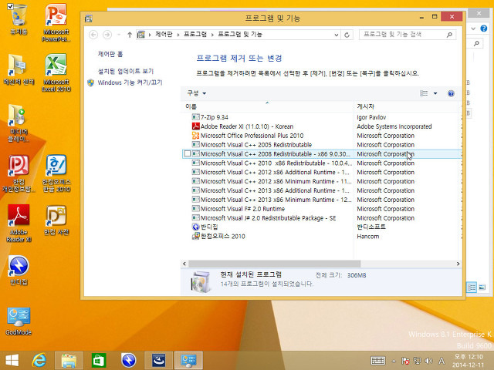Click the refresh button in address bar
494x370 pixels.
347,35
